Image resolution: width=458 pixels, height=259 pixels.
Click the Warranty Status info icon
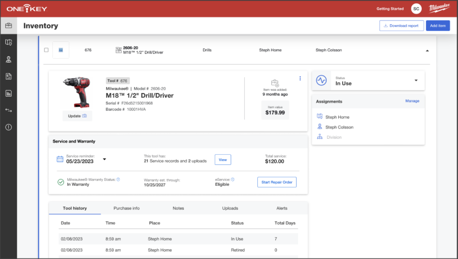coord(118,180)
